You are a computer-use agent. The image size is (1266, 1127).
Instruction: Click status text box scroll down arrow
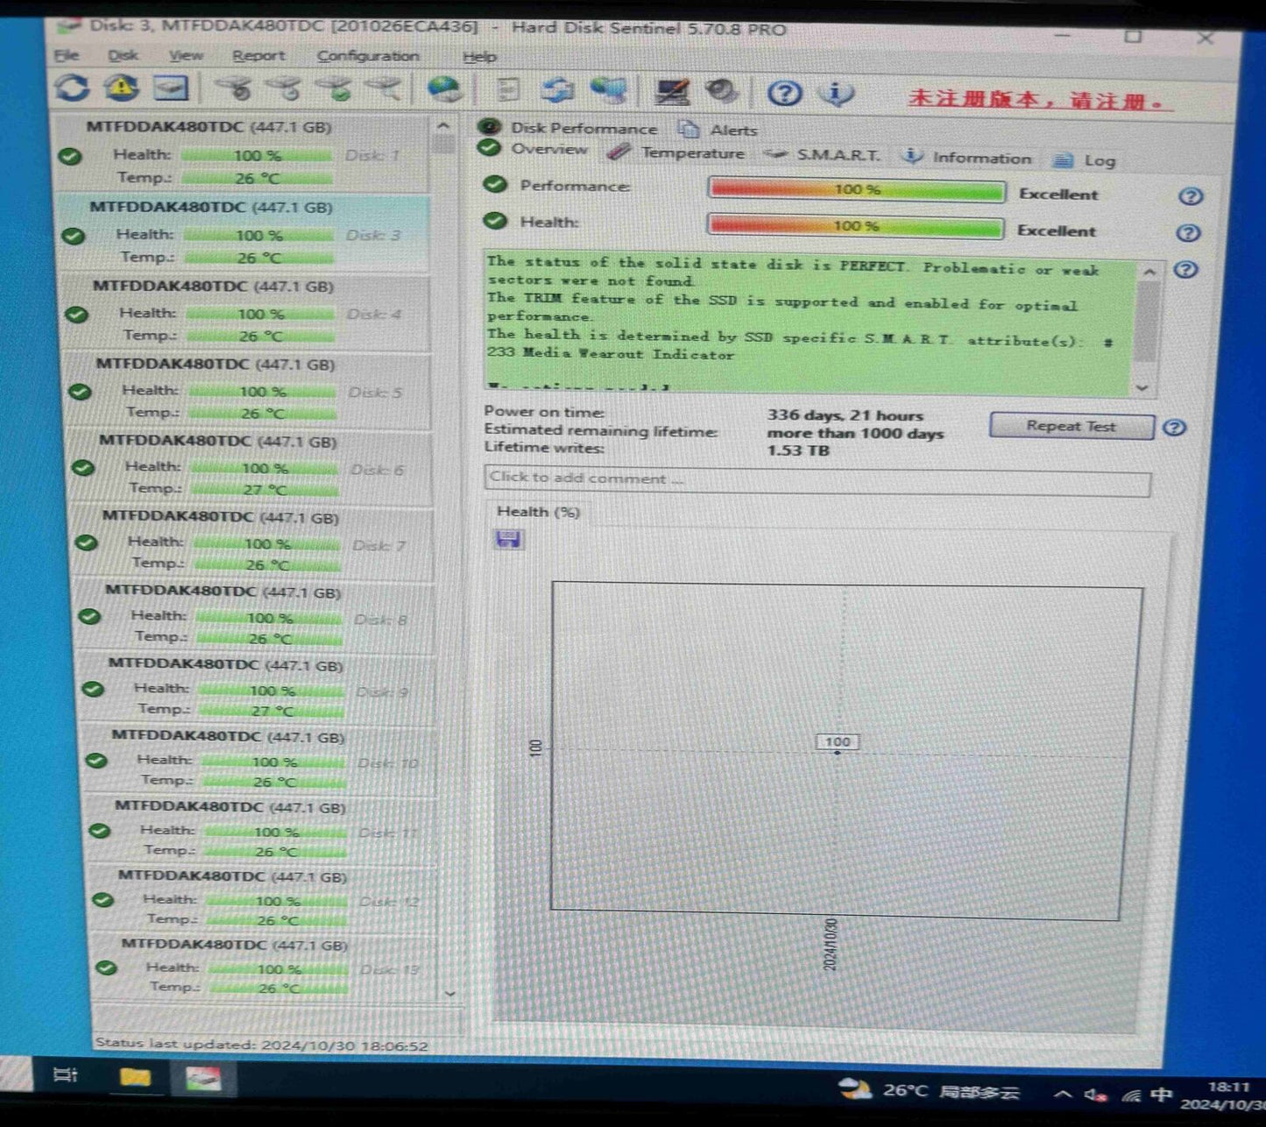click(x=1142, y=386)
